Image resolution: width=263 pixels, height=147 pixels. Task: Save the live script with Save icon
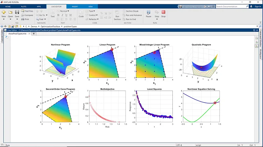point(17,12)
